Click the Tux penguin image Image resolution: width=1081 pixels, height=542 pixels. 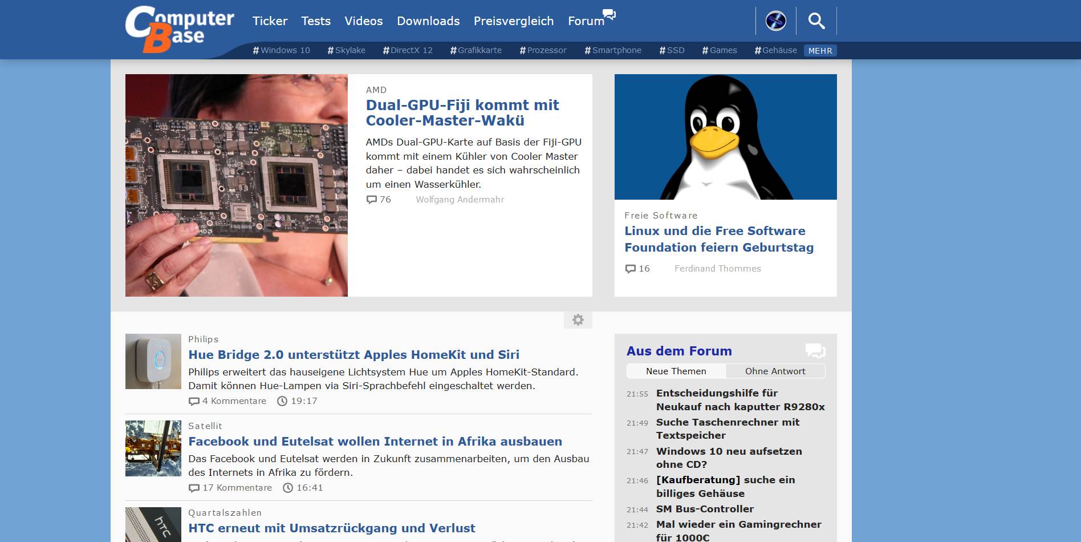point(726,137)
